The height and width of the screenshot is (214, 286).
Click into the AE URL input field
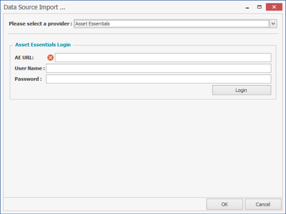coord(163,57)
